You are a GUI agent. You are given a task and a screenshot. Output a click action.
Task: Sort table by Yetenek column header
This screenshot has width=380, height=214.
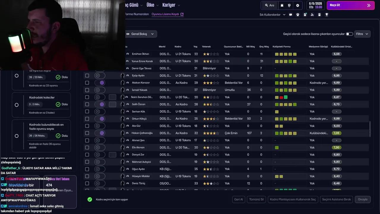206,47
